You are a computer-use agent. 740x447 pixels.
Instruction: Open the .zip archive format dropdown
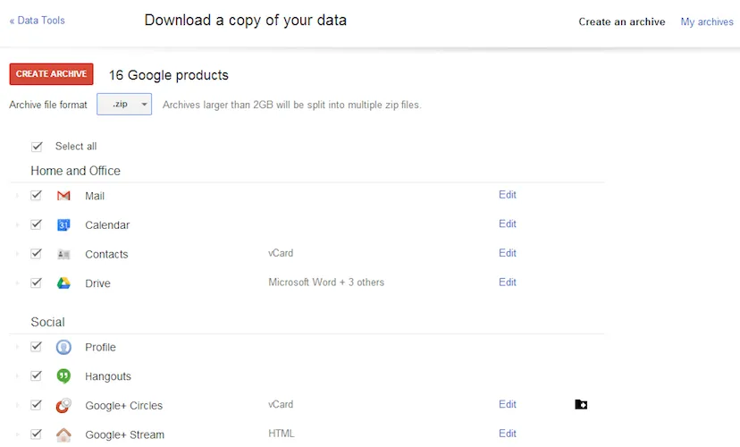coord(124,105)
